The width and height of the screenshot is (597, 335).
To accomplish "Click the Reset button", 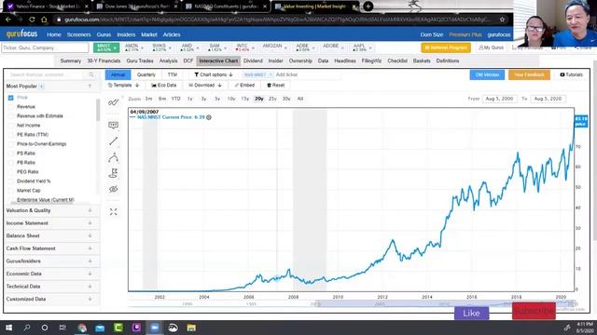I will 276,86.
